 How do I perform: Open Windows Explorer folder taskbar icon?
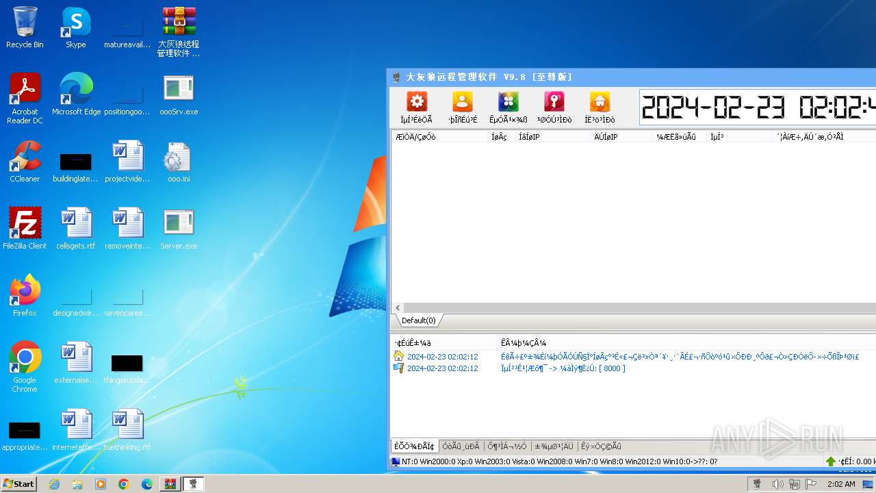77,484
